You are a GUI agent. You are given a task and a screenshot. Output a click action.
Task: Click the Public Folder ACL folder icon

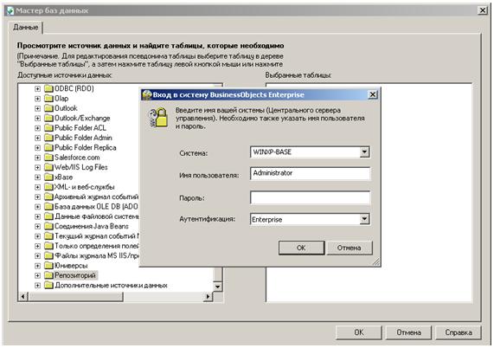pos(48,127)
